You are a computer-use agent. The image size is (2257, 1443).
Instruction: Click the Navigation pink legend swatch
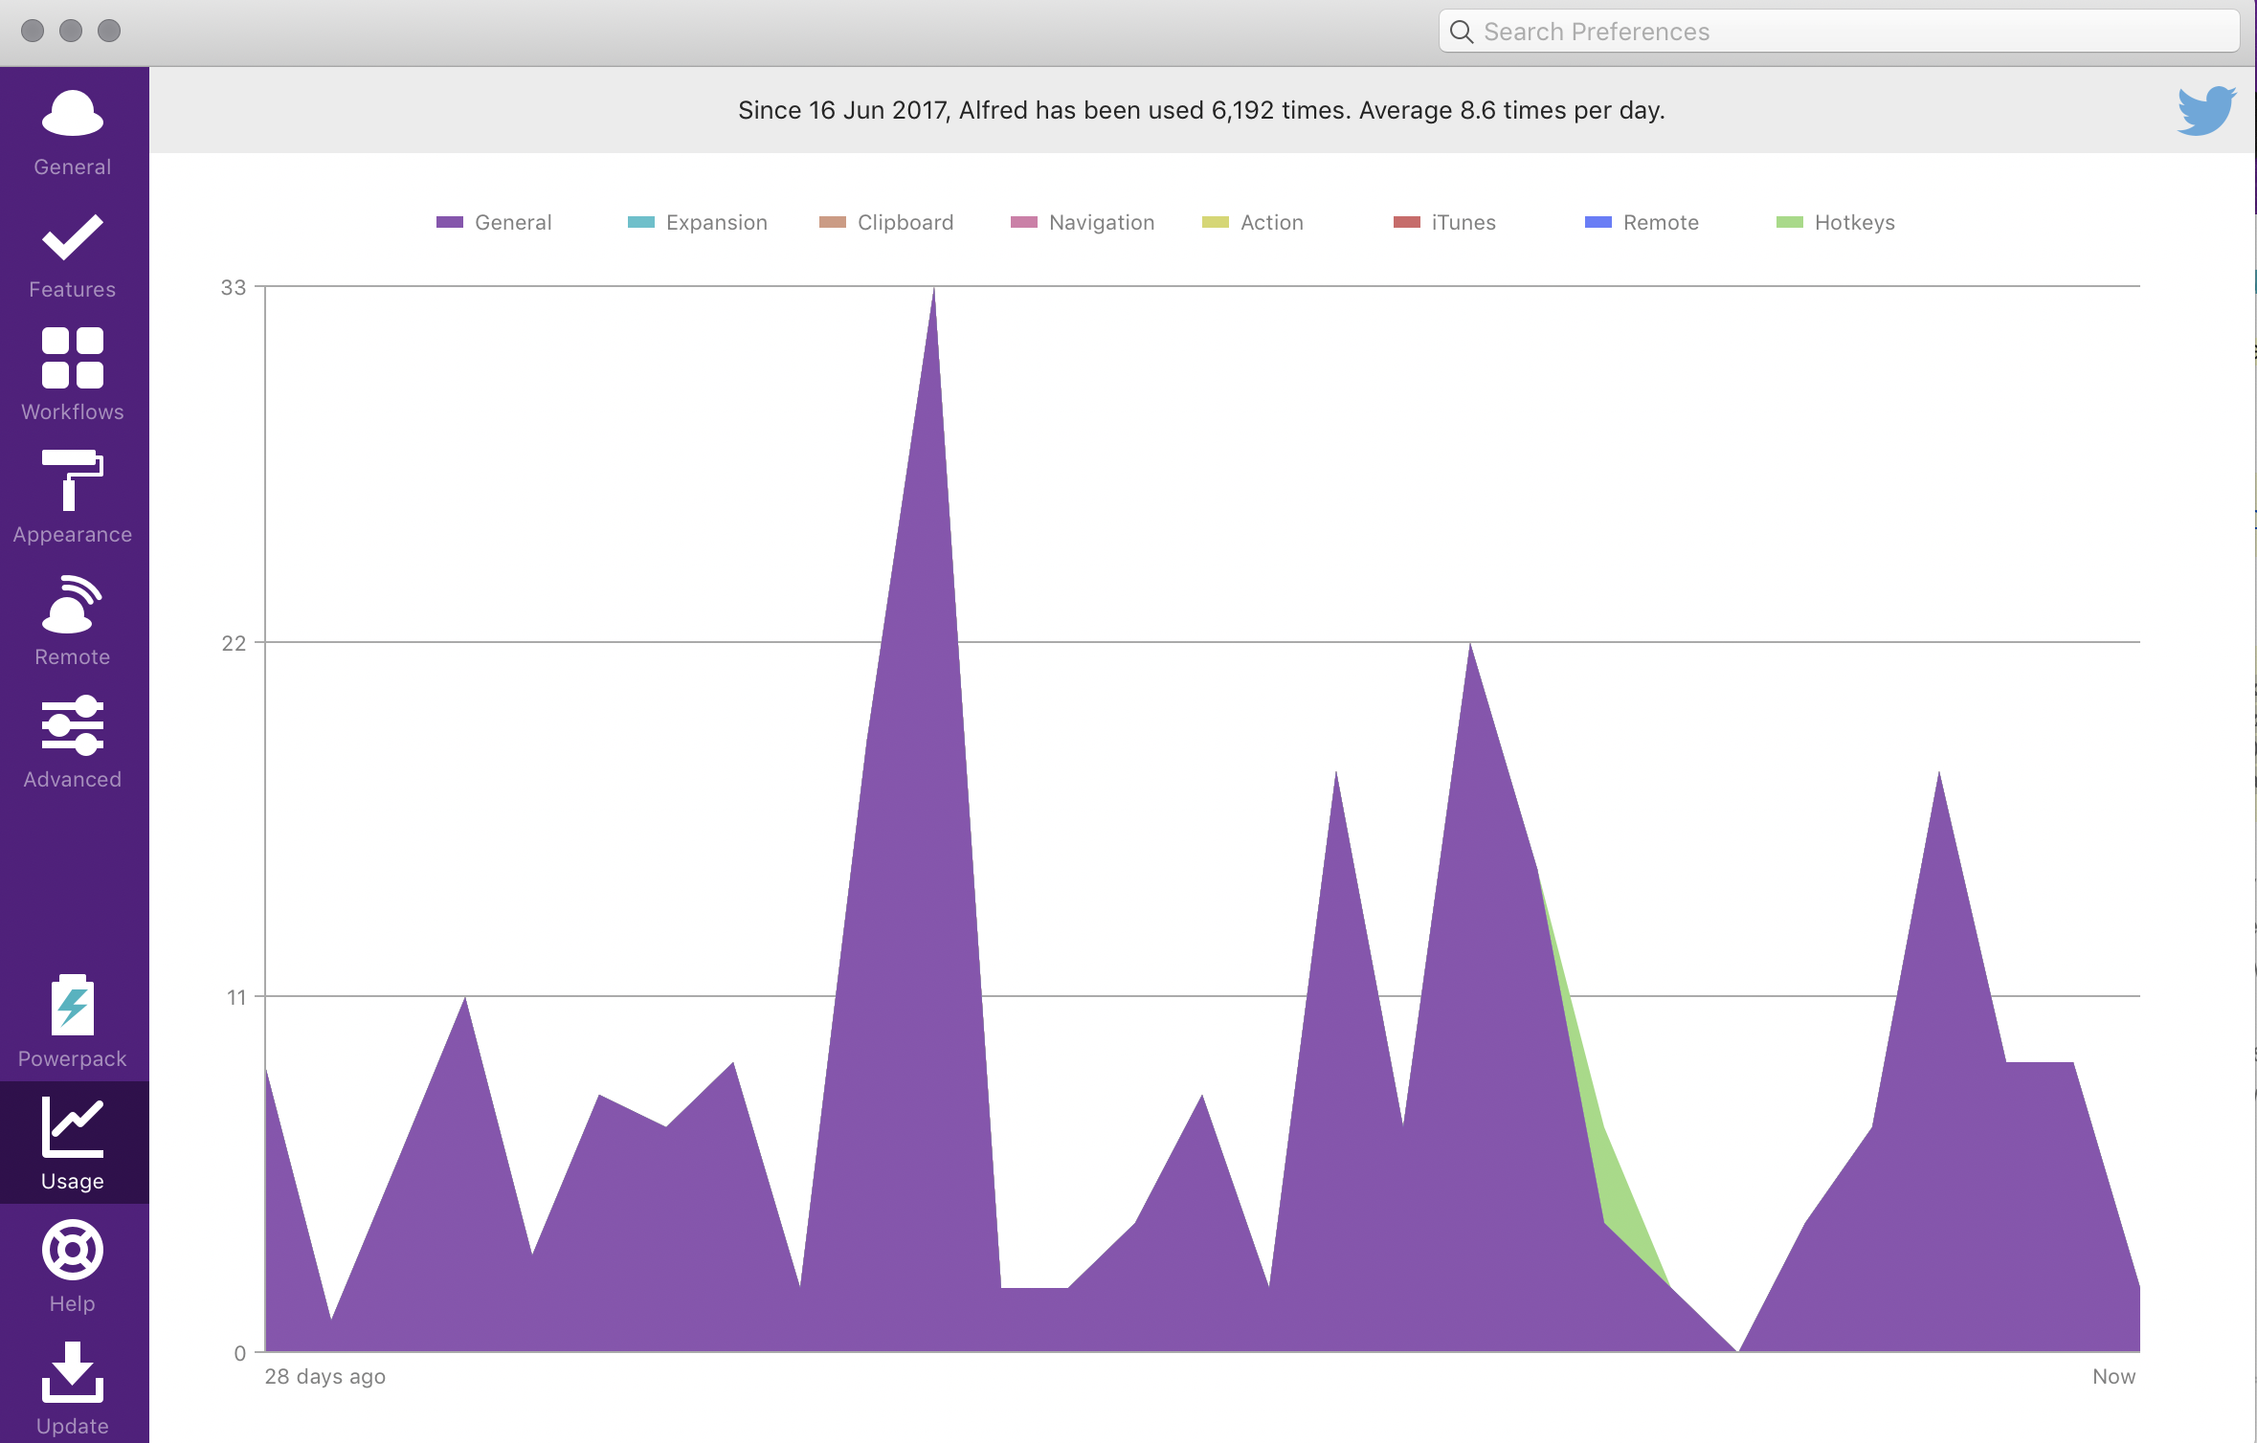1024,222
